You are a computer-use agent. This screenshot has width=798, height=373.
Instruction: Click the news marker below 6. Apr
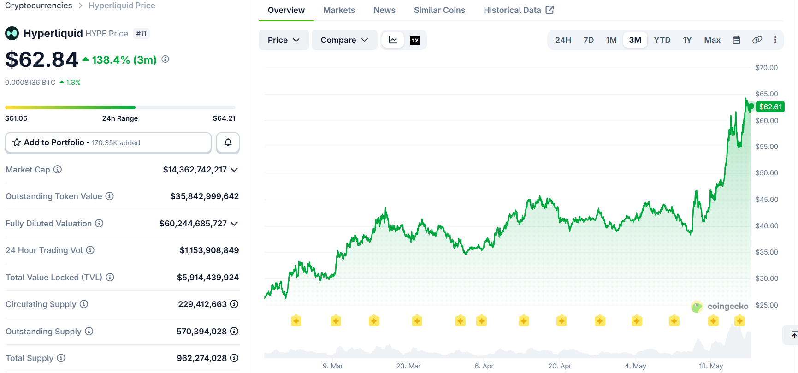481,320
